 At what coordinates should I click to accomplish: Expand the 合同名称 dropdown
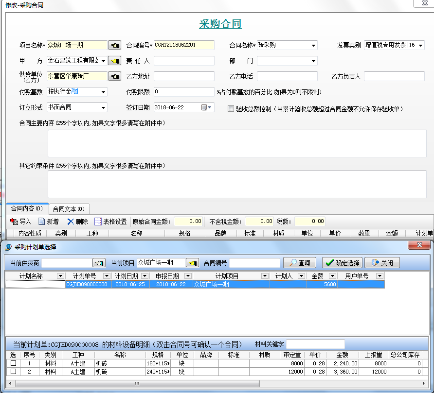click(x=313, y=46)
